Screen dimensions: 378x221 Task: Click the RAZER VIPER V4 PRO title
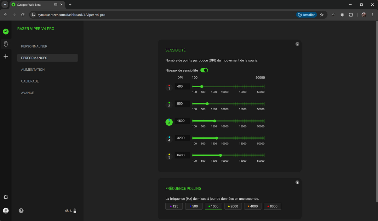pyautogui.click(x=36, y=29)
